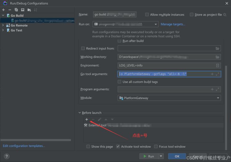Screen dimensions: 231x162
Task: Click the horizontal scrollbar in configuration tree
Action: (36, 140)
